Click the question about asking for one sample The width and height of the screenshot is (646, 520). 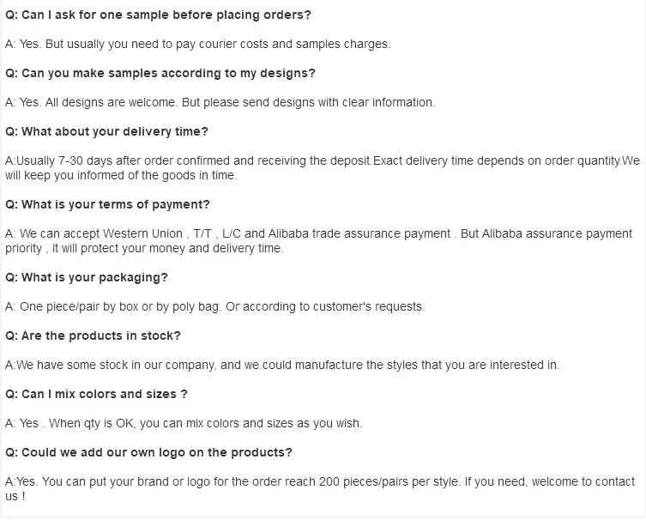(159, 15)
